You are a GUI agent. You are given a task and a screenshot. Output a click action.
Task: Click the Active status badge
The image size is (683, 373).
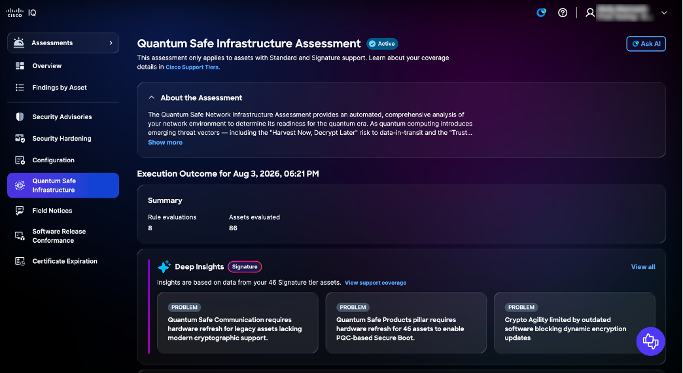pyautogui.click(x=382, y=44)
